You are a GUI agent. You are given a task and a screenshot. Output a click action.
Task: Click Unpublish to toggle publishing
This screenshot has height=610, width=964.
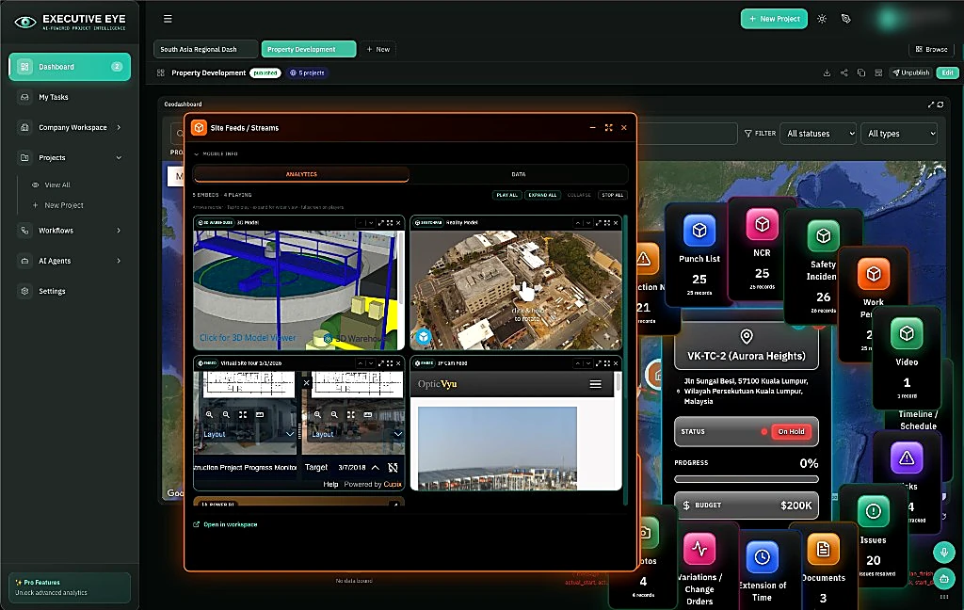[x=911, y=72]
